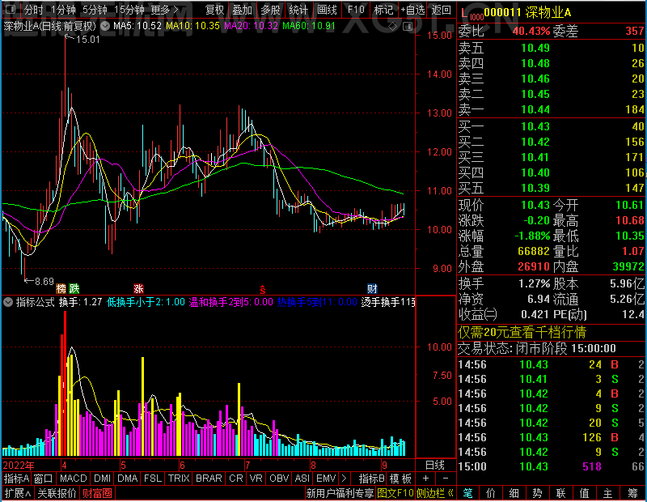Select the 指标A tab
Screen dimensions: 647x502
tap(16, 479)
